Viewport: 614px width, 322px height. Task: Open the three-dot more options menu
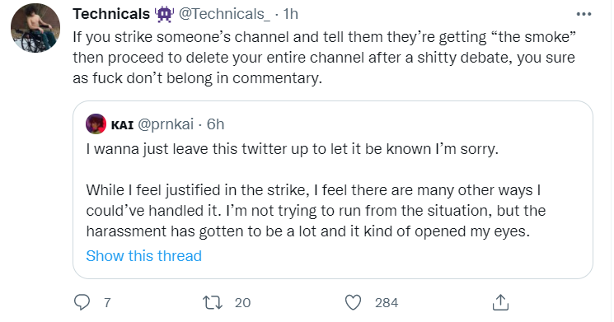(584, 14)
